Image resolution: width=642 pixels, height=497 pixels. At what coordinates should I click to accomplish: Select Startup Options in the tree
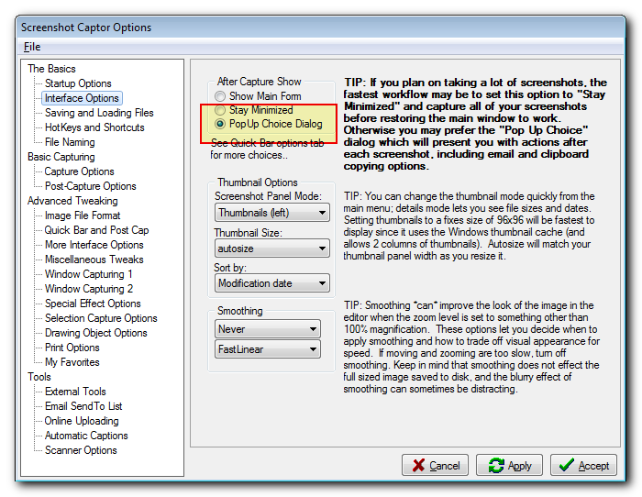(x=78, y=83)
